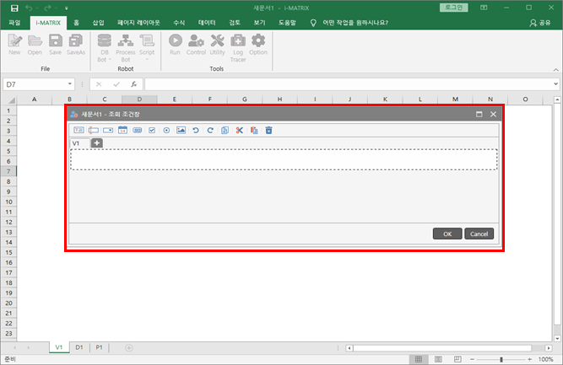Viewport: 563px width, 365px height.
Task: Open the 데이터 ribbon tab
Action: point(206,23)
